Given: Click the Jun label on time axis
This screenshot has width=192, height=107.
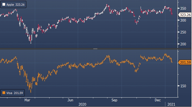Looking at the screenshot, I should tap(70, 100).
